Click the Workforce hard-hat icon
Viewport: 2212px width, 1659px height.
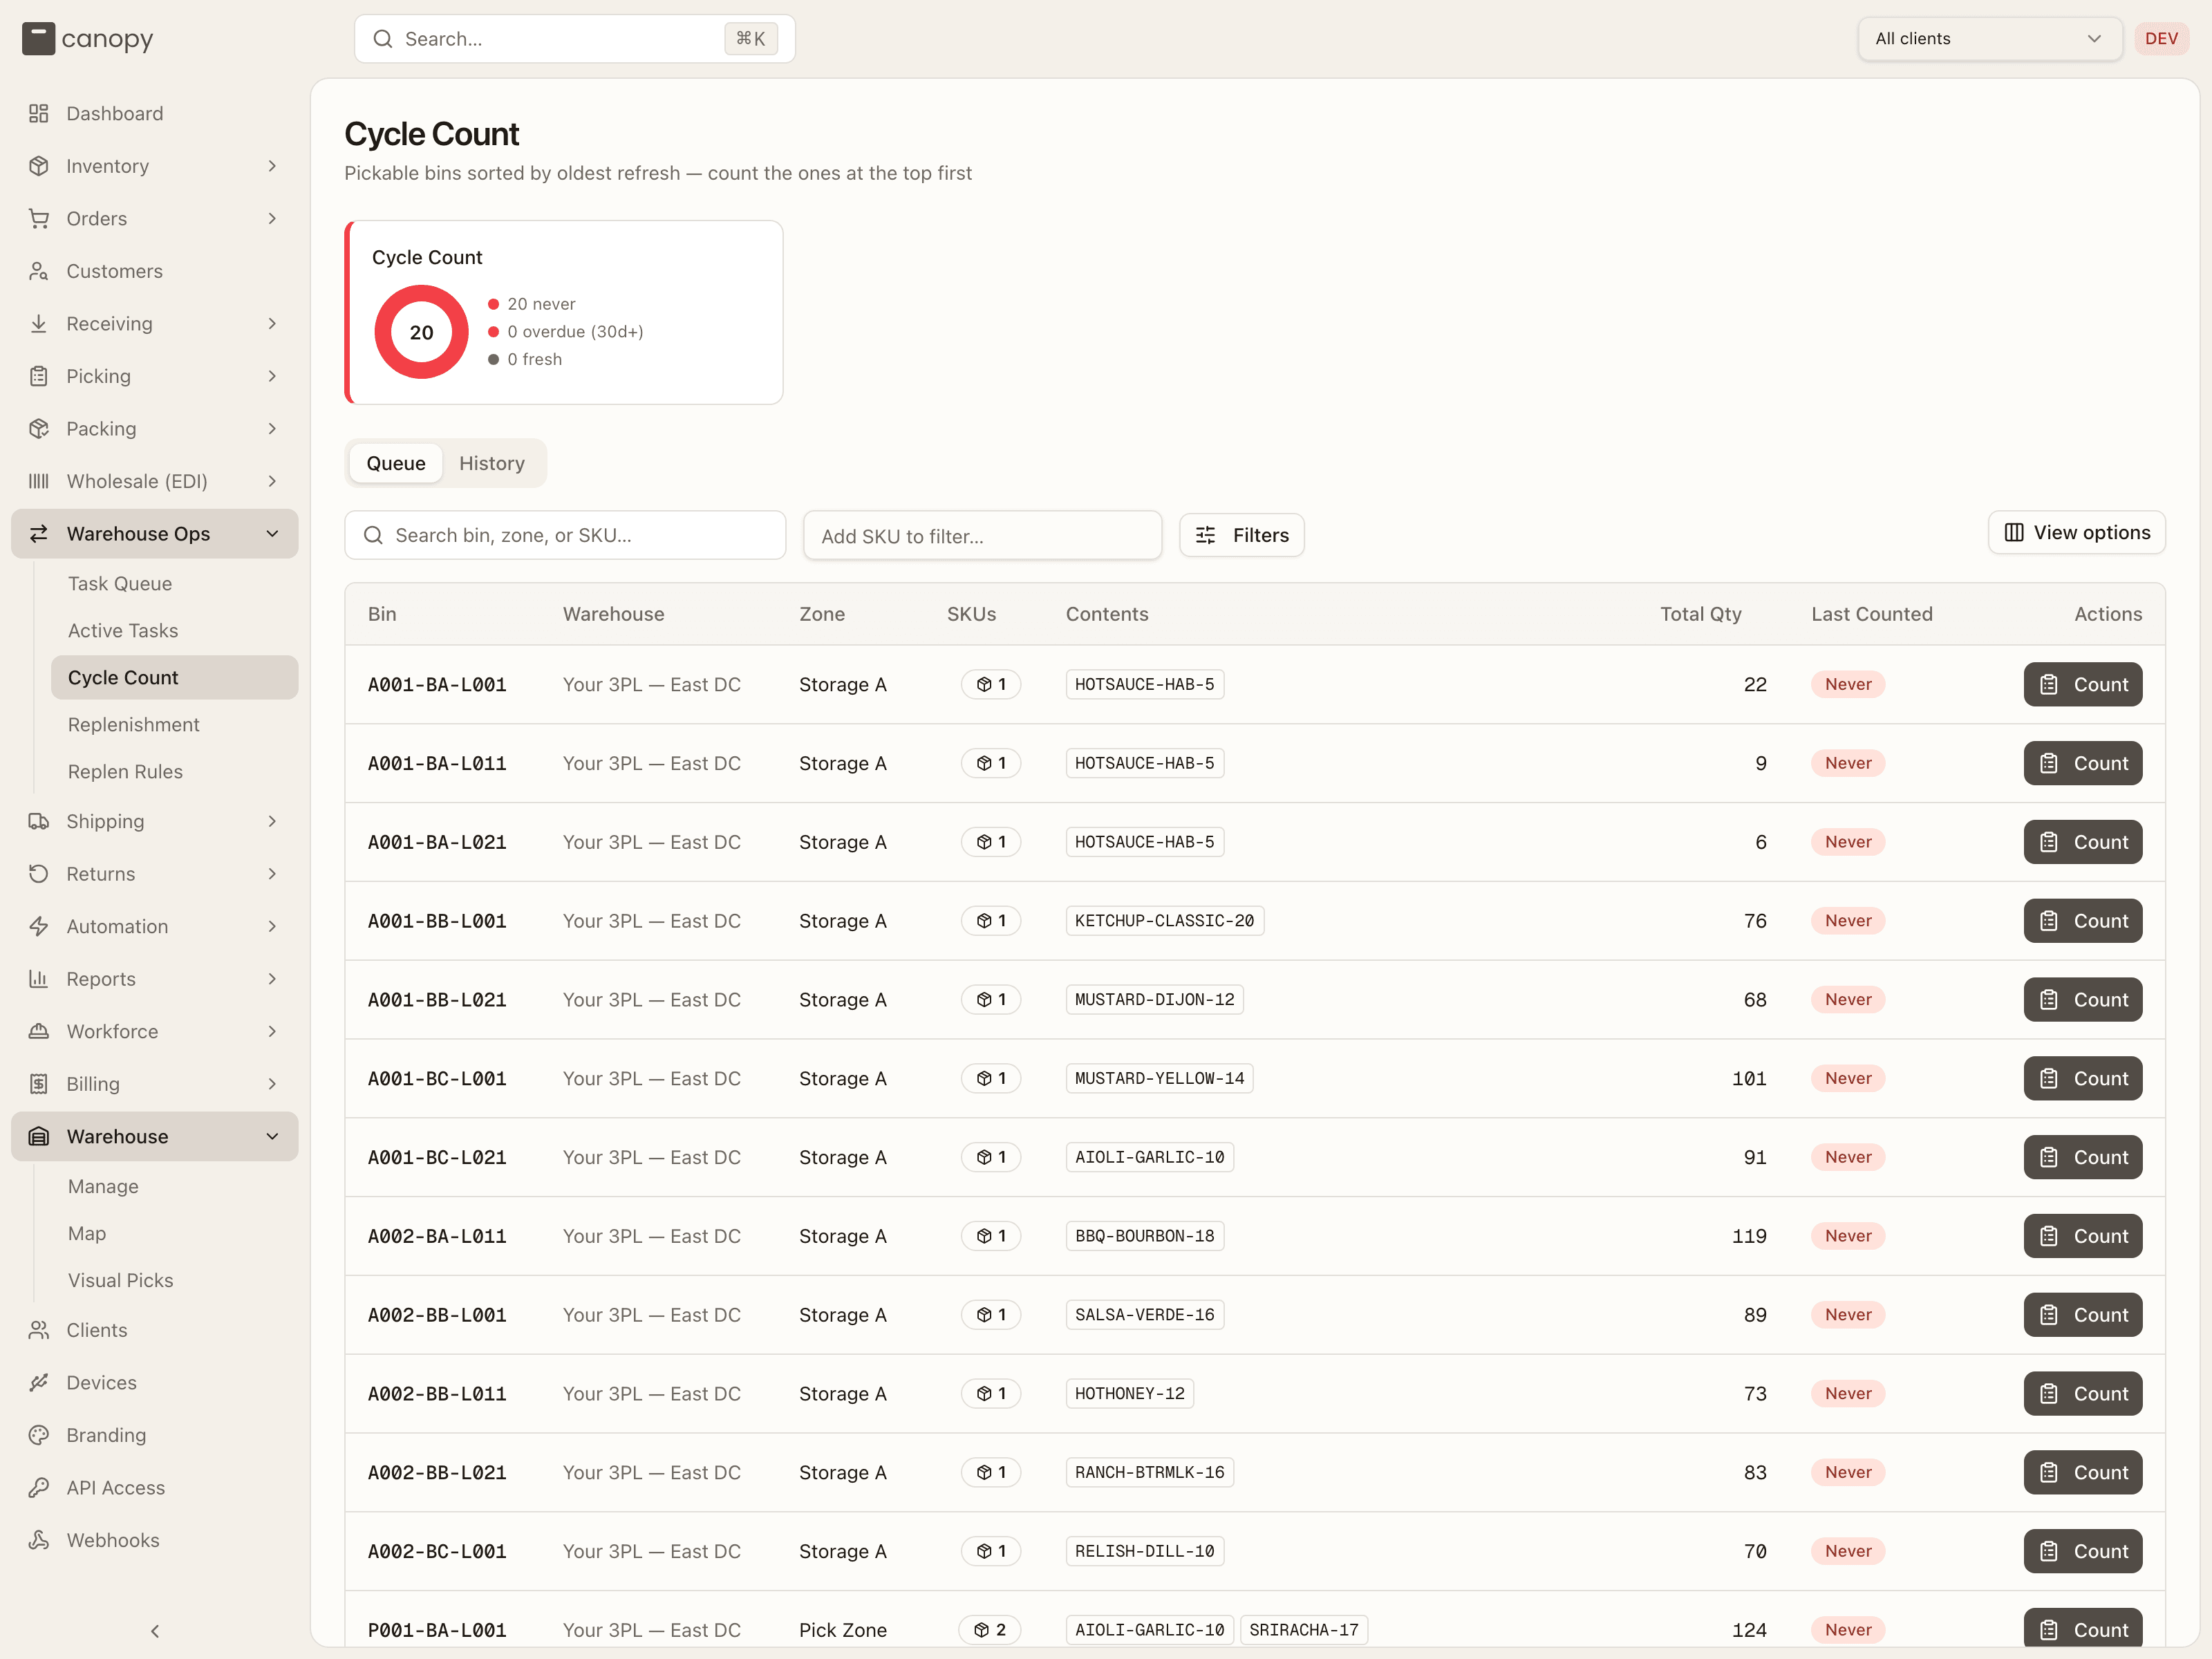[x=39, y=1031]
